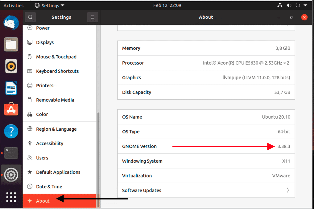Click the search icon in Settings header
314x209 pixels.
[x=31, y=17]
